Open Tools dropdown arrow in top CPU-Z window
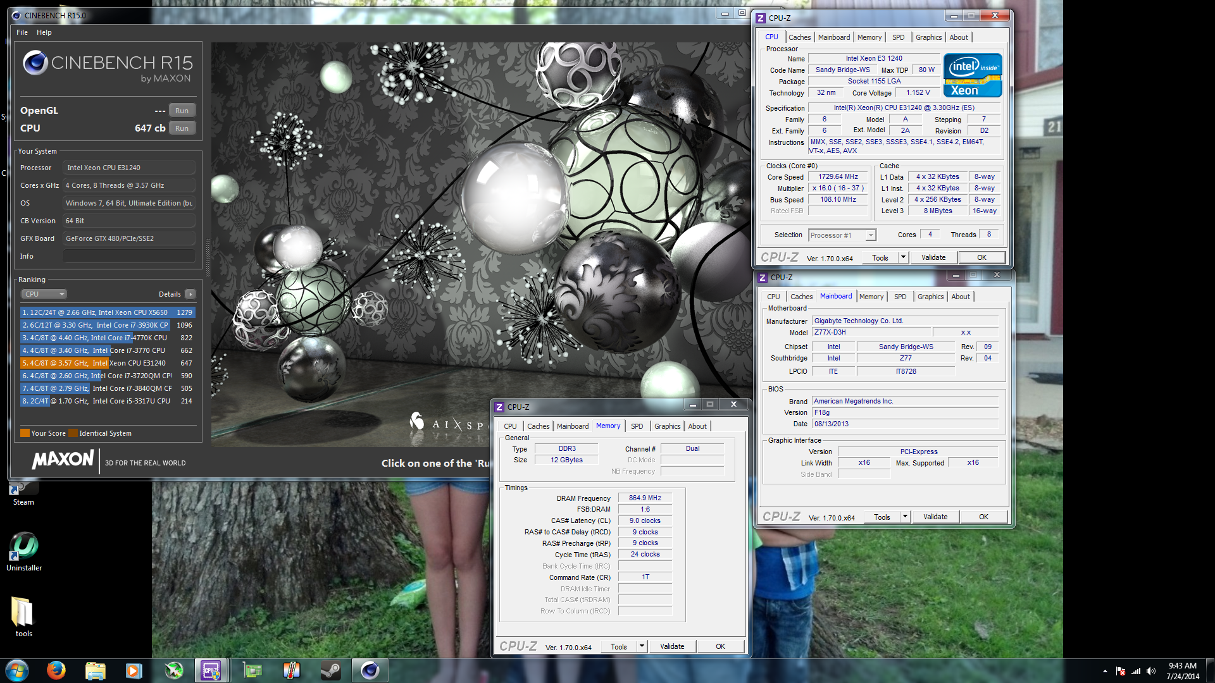This screenshot has height=683, width=1215. (903, 257)
